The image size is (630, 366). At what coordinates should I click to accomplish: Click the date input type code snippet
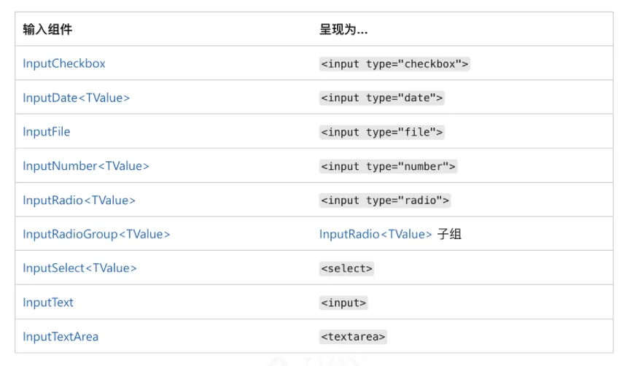click(381, 98)
